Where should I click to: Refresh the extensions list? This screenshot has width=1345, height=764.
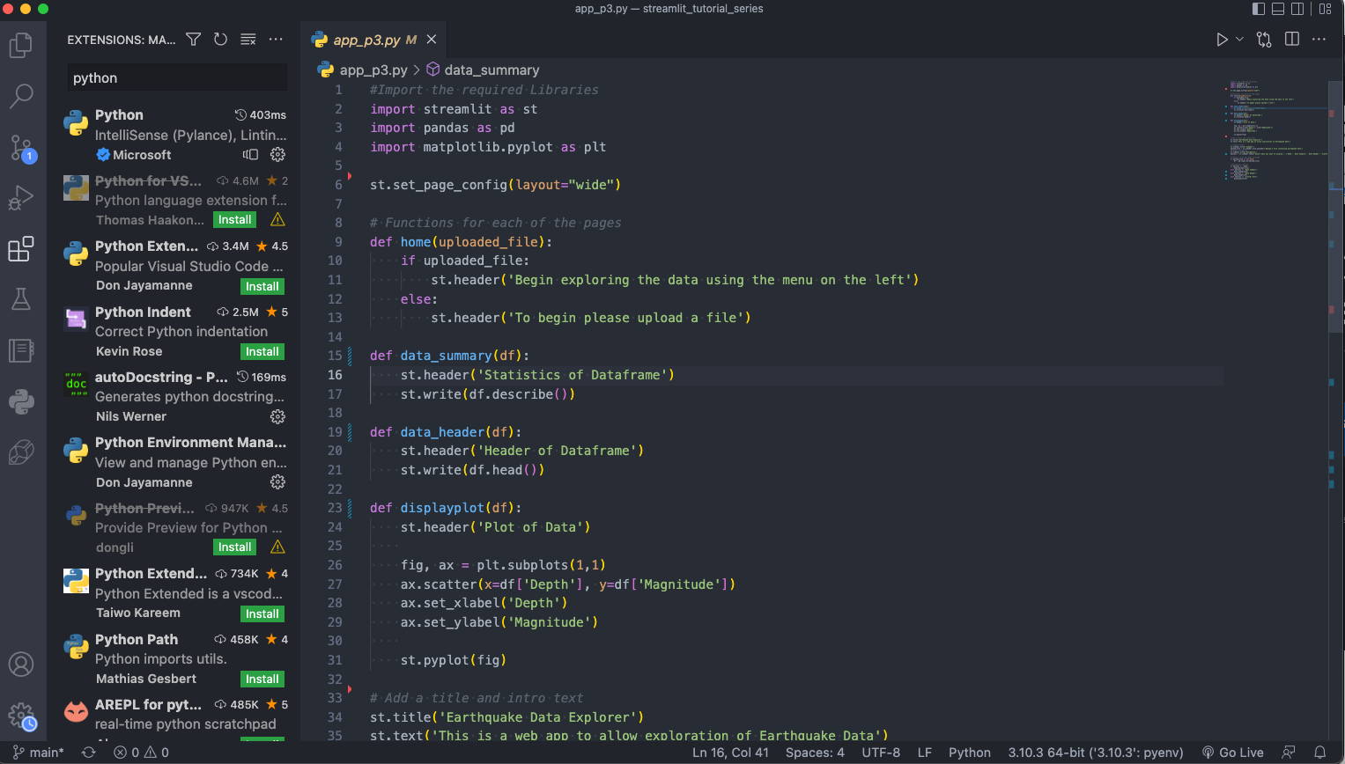click(221, 40)
